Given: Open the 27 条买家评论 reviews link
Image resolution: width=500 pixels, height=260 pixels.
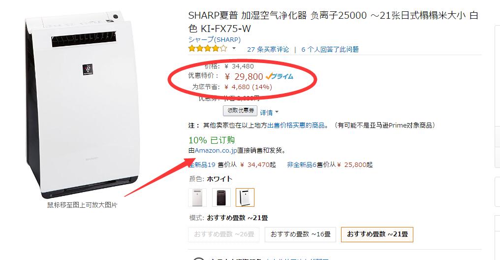Looking at the screenshot, I should tap(268, 49).
